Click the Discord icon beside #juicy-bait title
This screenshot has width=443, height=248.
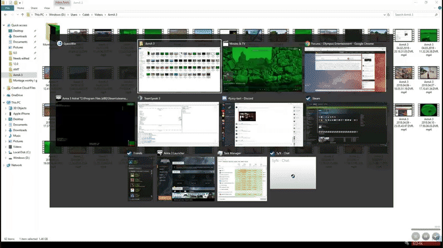(224, 99)
